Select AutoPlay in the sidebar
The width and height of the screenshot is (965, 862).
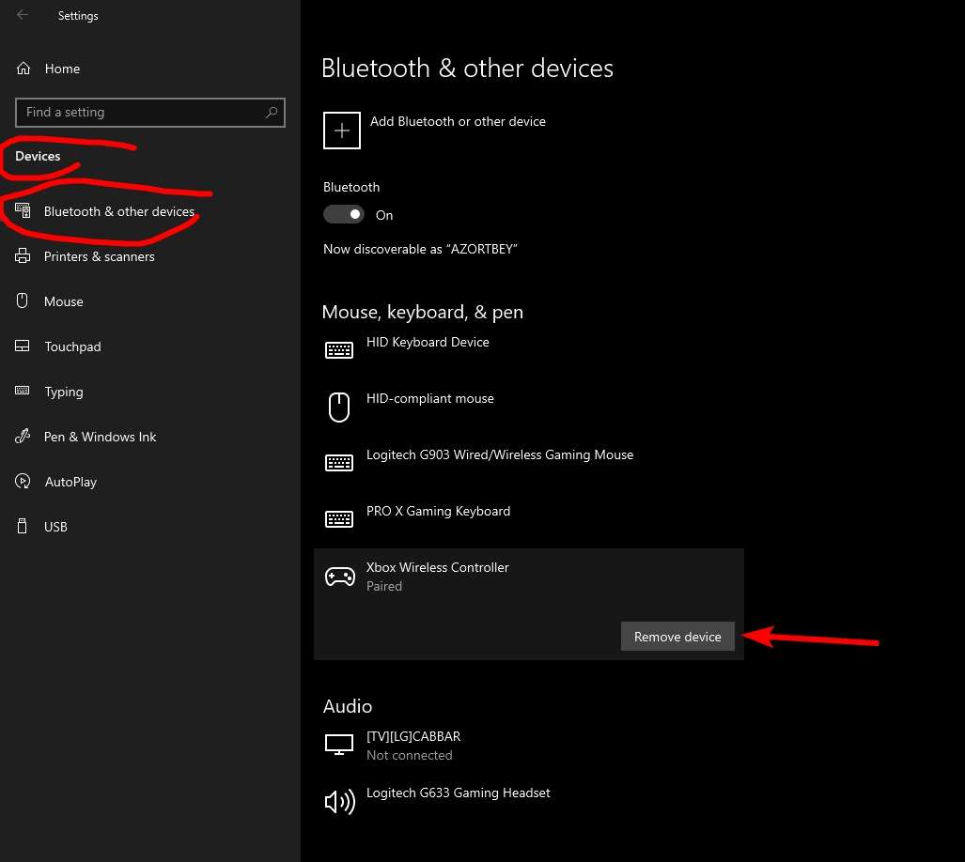[x=70, y=482]
